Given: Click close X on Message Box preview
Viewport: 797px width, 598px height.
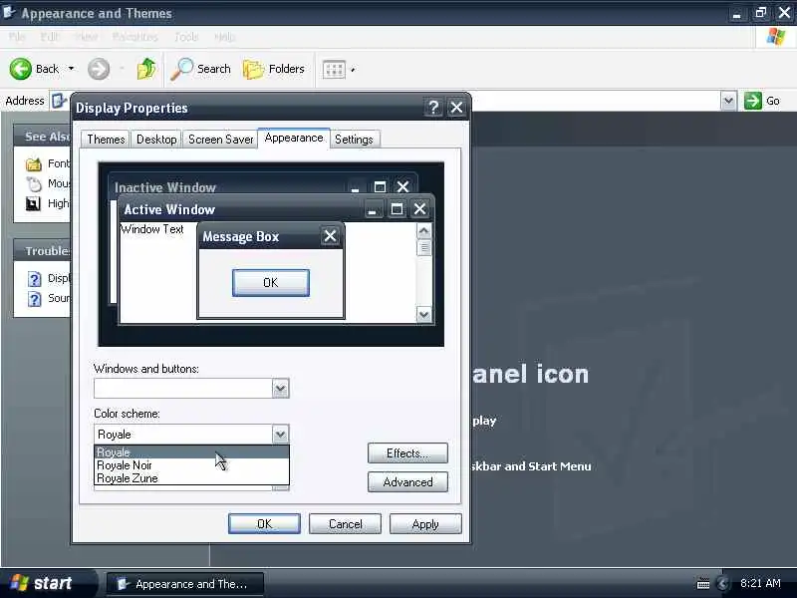Looking at the screenshot, I should click(x=331, y=236).
